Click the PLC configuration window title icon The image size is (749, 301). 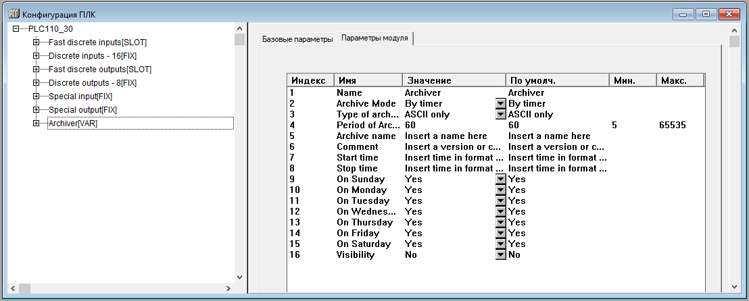click(14, 13)
